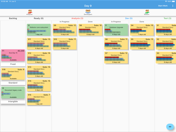Tap 'Subs: 7' on card S15
The image size is (176, 132).
[x=47, y=95]
